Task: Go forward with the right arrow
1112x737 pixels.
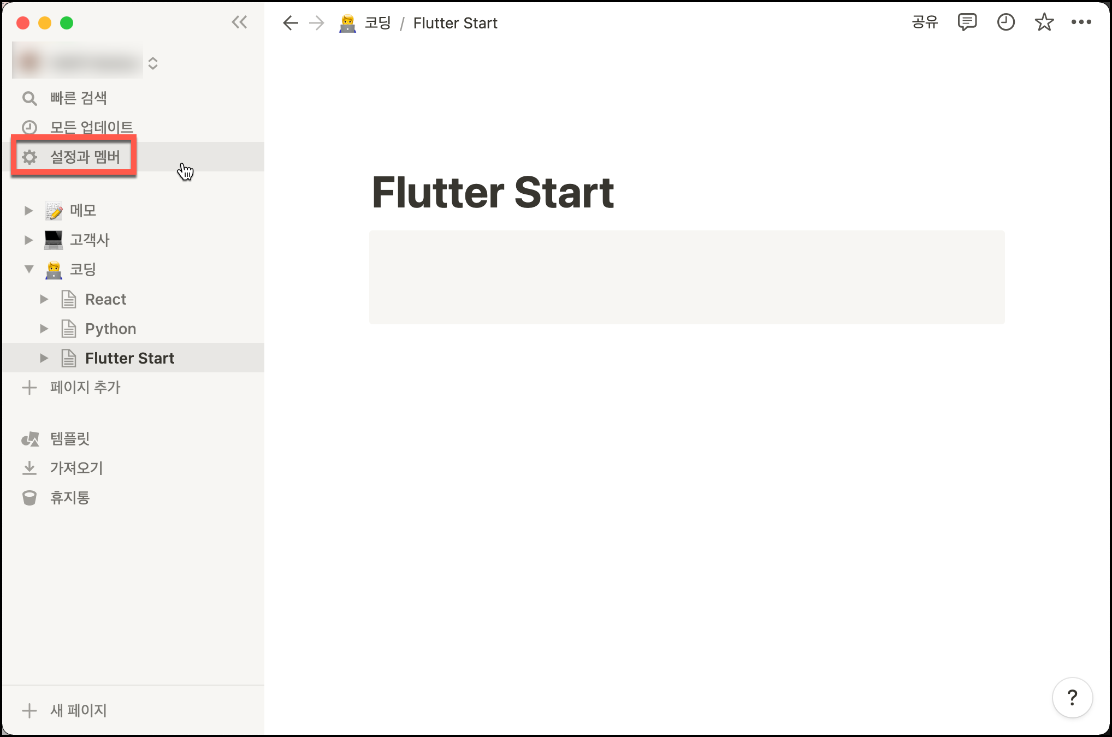Action: tap(317, 23)
